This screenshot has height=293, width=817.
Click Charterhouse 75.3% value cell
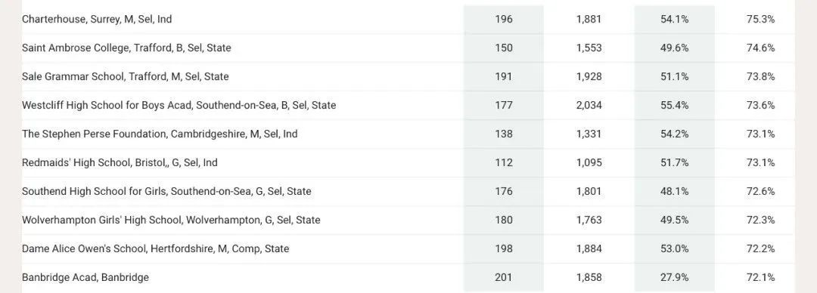pos(760,19)
